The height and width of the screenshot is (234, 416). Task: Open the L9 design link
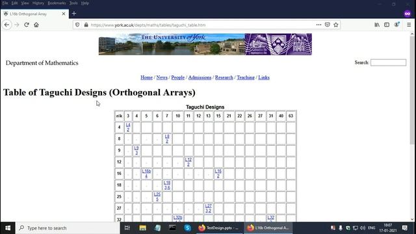pyautogui.click(x=136, y=150)
